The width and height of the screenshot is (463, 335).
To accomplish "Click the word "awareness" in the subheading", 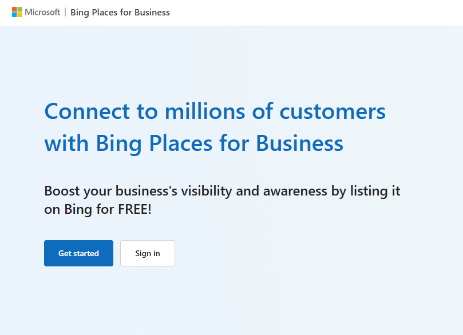I will 295,191.
